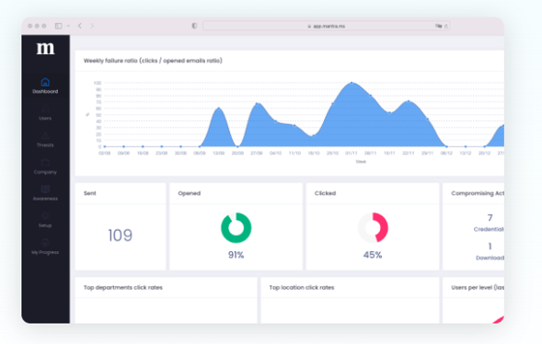Select the My Progress menu label

pyautogui.click(x=45, y=252)
